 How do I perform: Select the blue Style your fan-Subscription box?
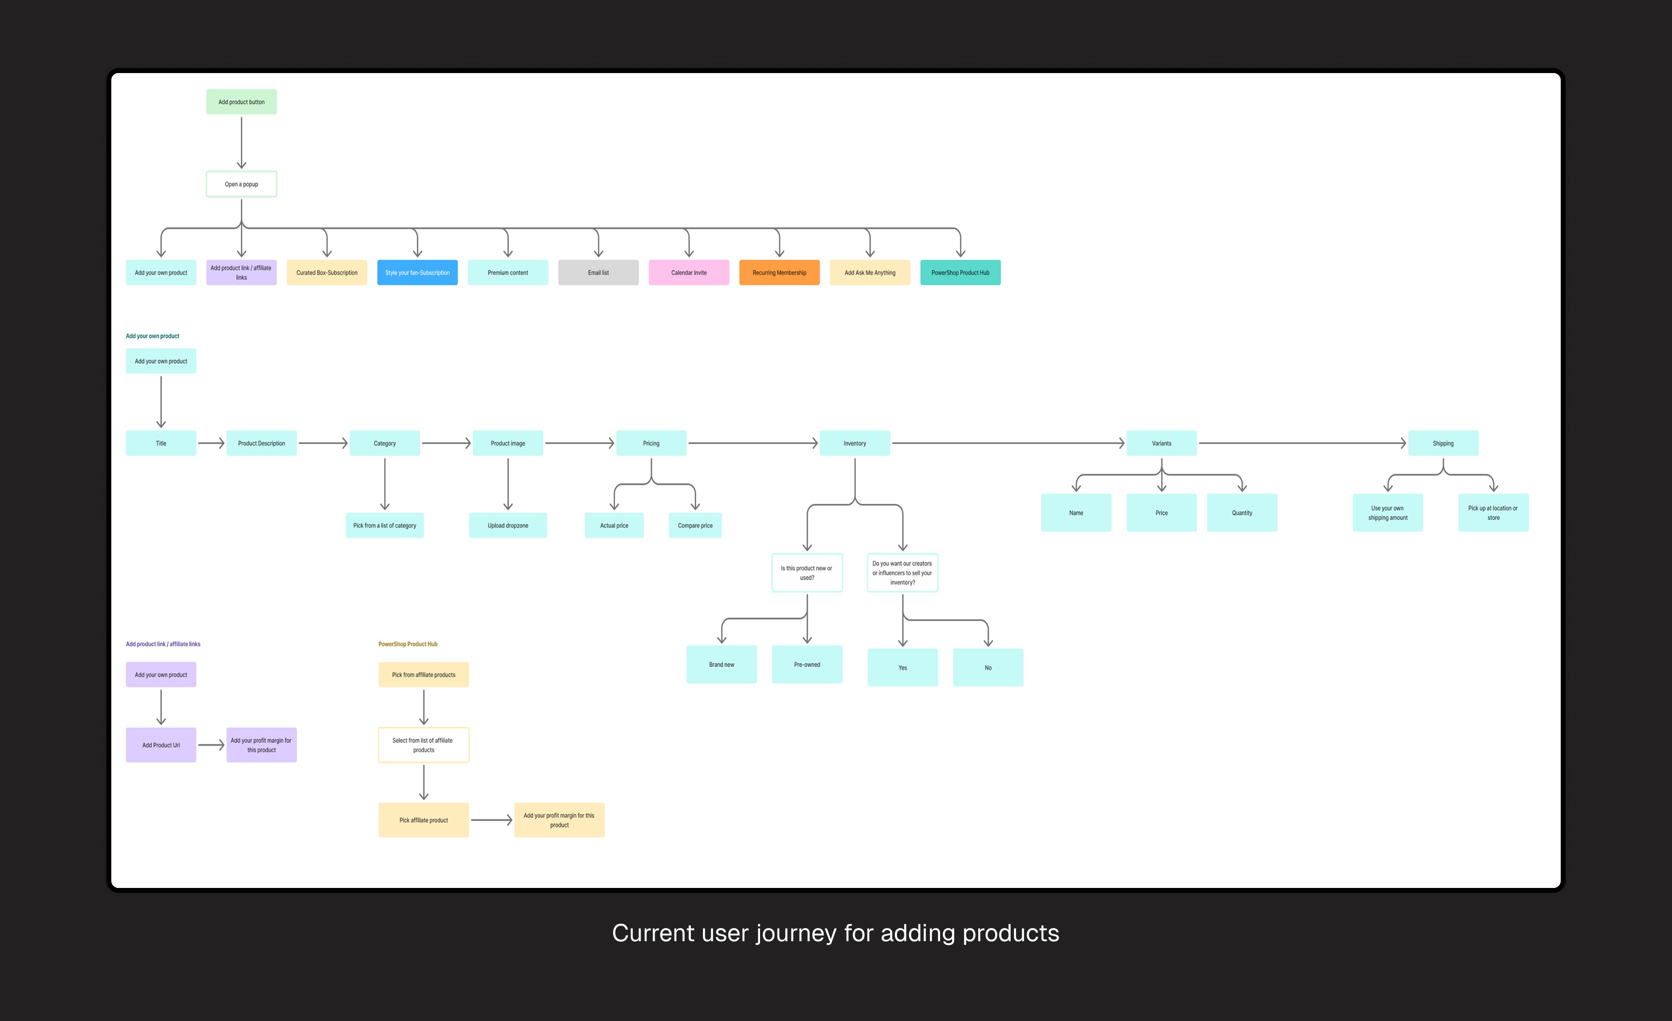tap(417, 272)
